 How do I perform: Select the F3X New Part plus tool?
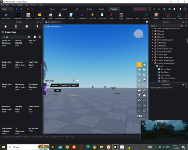pos(139,85)
